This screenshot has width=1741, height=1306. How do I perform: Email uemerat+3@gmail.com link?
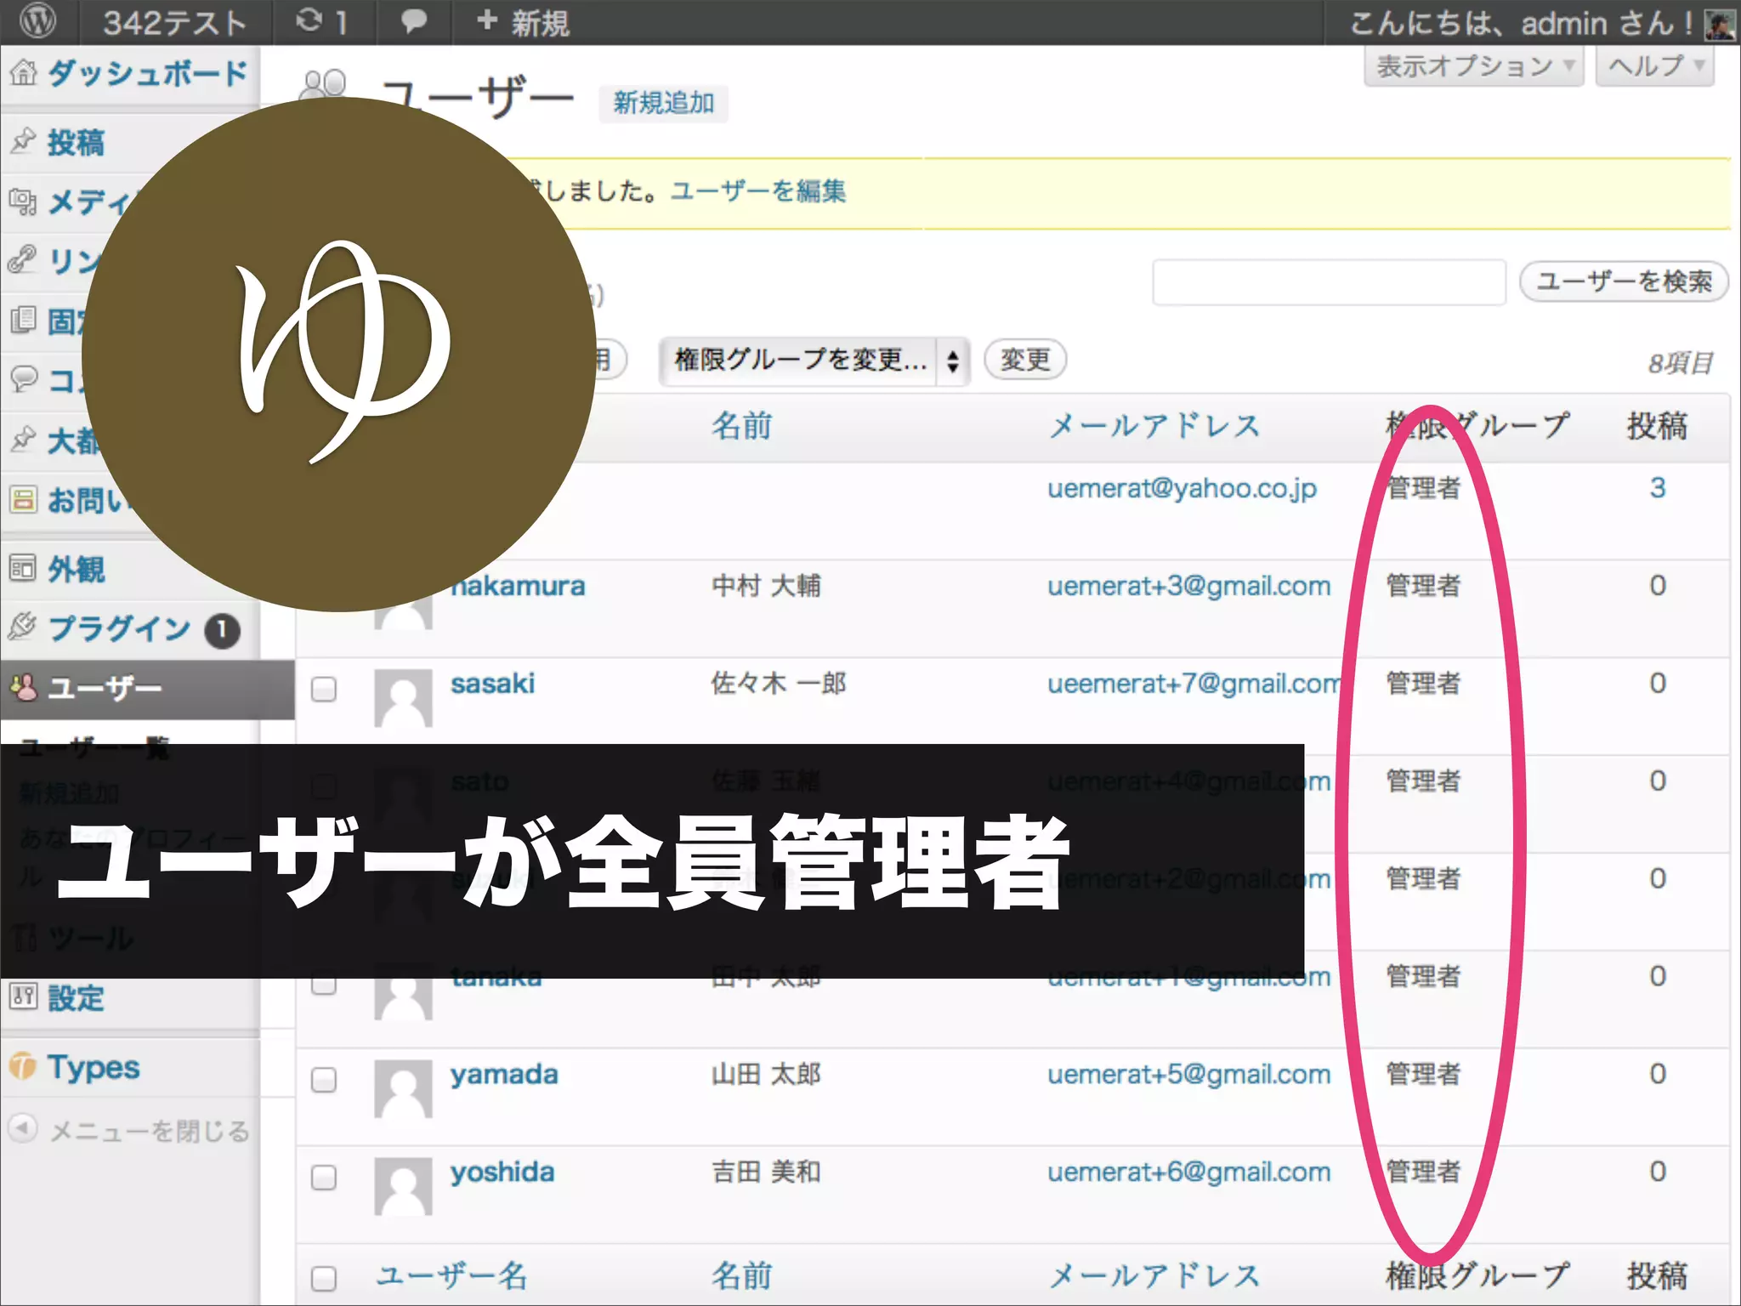1188,586
